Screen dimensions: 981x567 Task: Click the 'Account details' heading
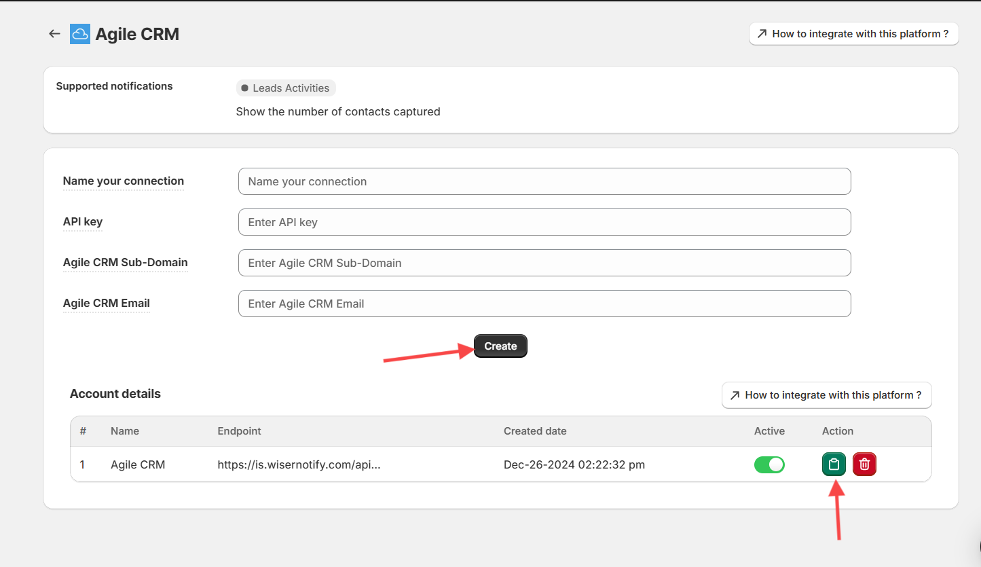click(115, 394)
